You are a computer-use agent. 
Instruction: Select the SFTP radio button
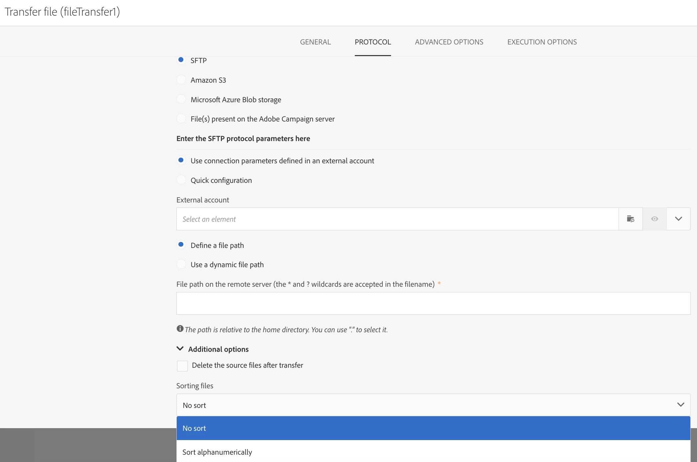181,60
